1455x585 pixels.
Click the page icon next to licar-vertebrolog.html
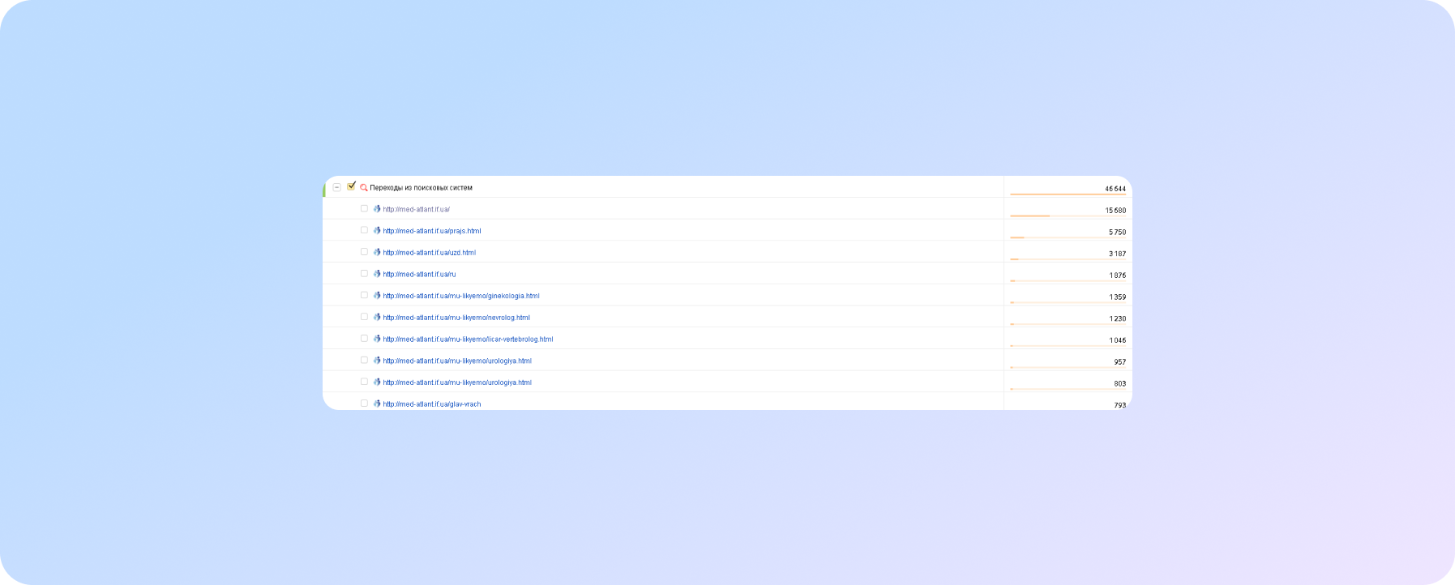377,339
